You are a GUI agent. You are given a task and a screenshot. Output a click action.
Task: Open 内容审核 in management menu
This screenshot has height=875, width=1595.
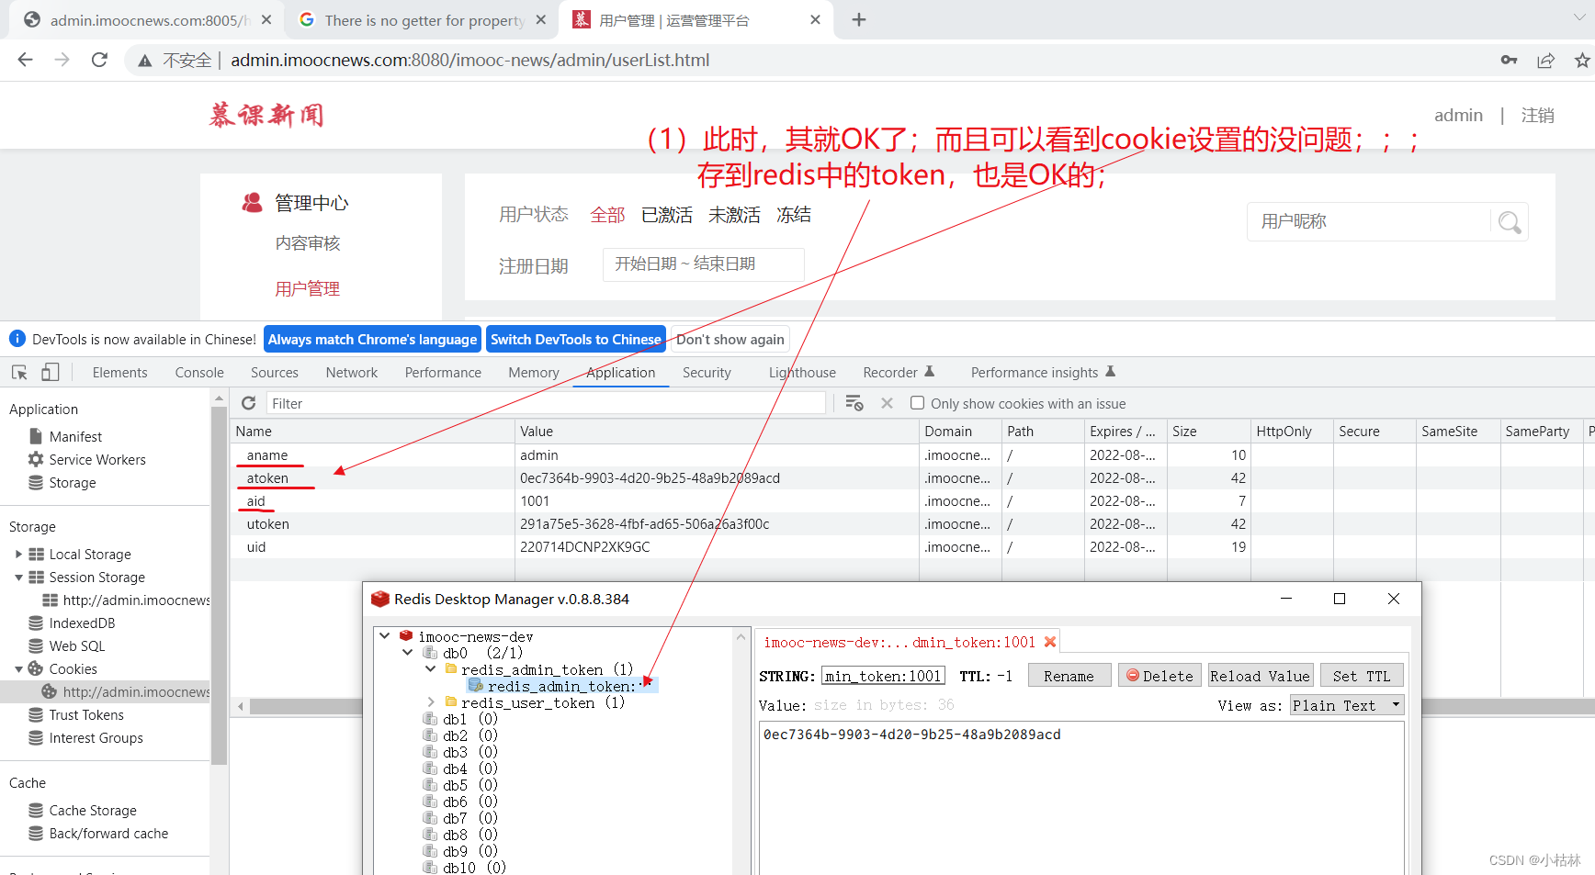pos(308,243)
